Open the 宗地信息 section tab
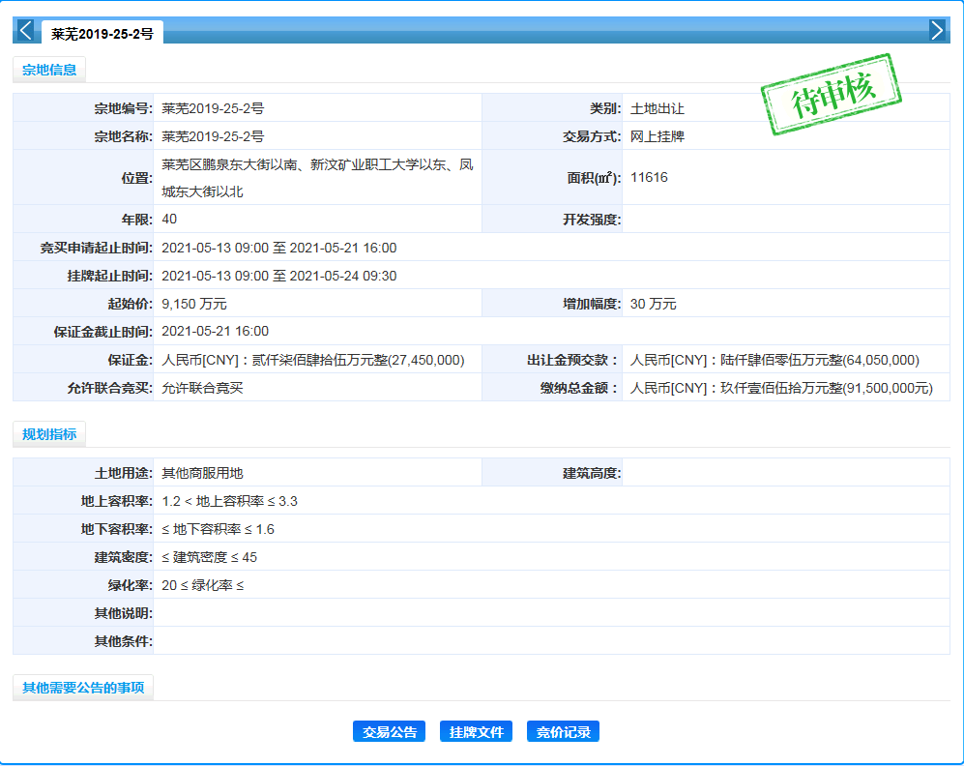The width and height of the screenshot is (964, 766). 49,70
